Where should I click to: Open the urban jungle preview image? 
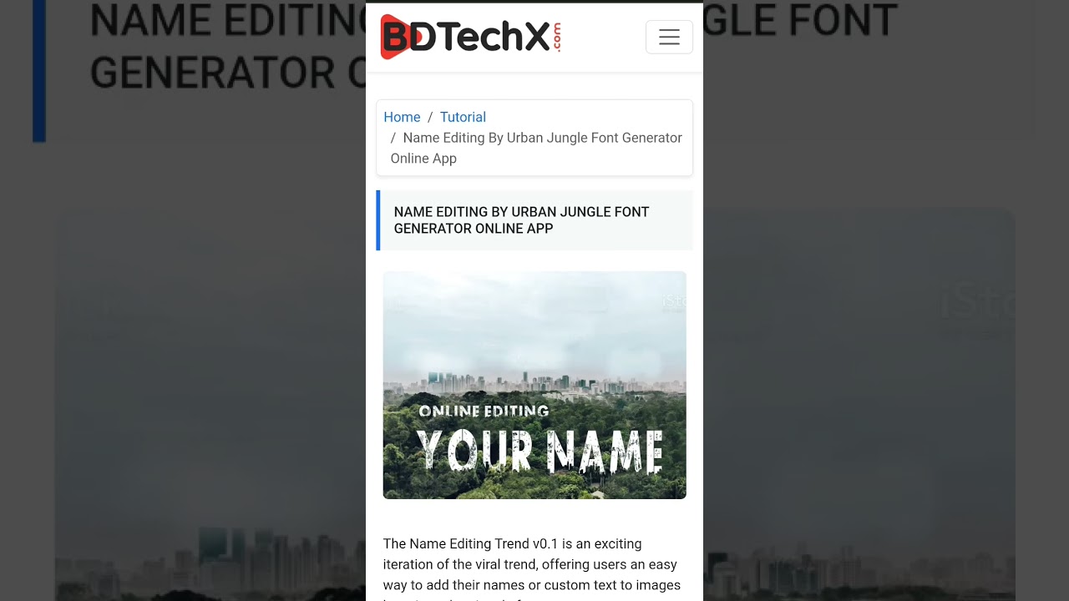coord(534,385)
